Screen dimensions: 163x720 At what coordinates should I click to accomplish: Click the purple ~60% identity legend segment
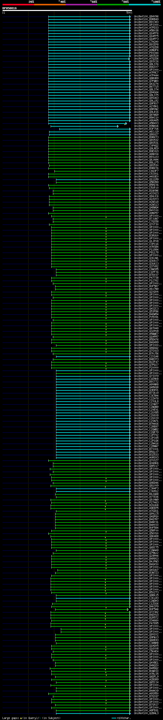tap(81, 5)
